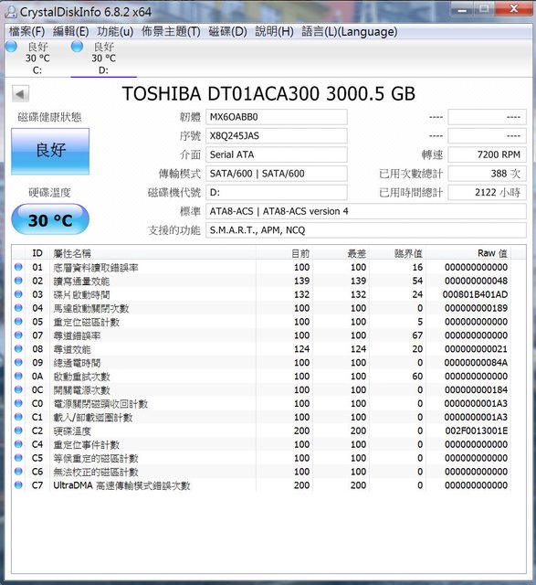This screenshot has height=585, width=536.
Task: Click the 屬性名稱 column header
Action: tap(152, 253)
